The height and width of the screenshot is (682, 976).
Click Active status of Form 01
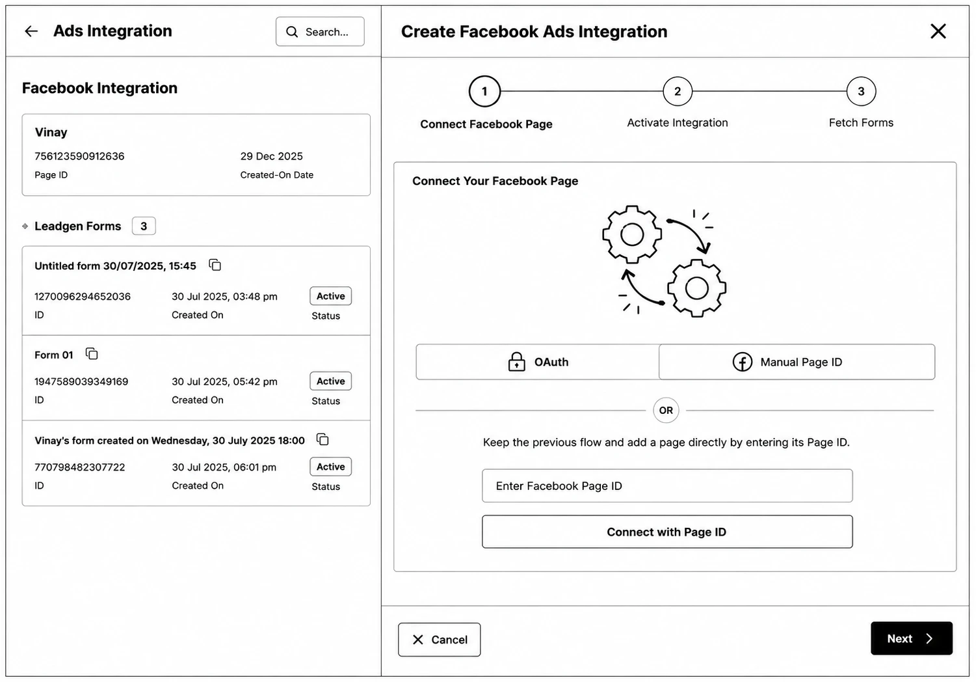[331, 381]
